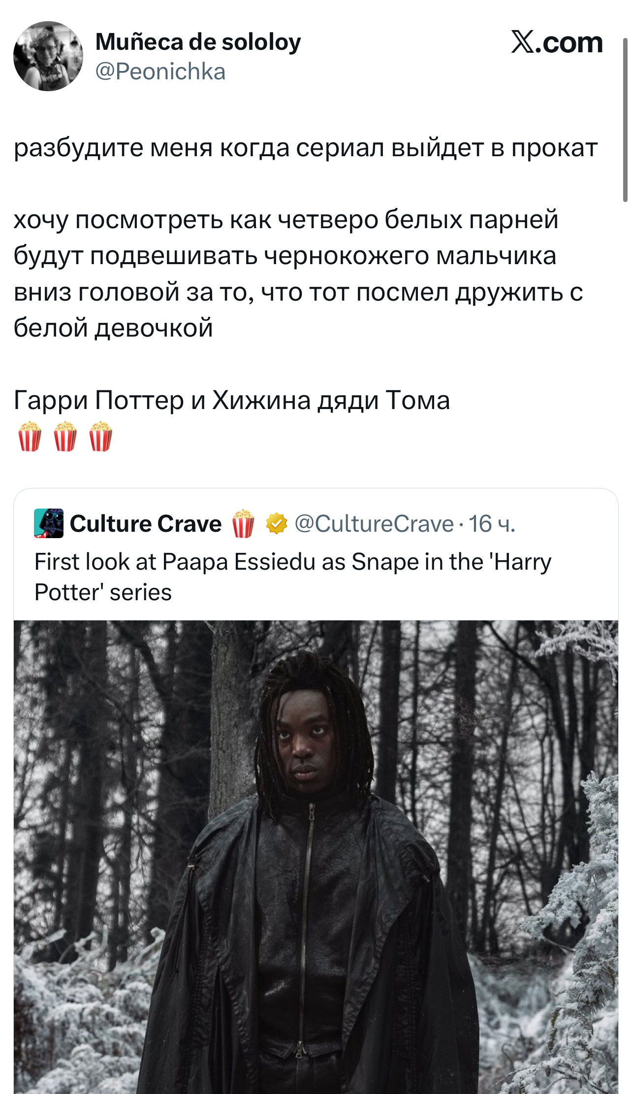Screen dimensions: 632x1094
Task: Open the Muñeca de sololoy profile avatar
Action: point(48,56)
